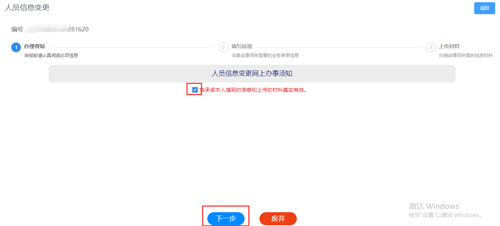Click progress line between steps 2 and 3
Viewport: 500px width, 226px height.
[339, 47]
